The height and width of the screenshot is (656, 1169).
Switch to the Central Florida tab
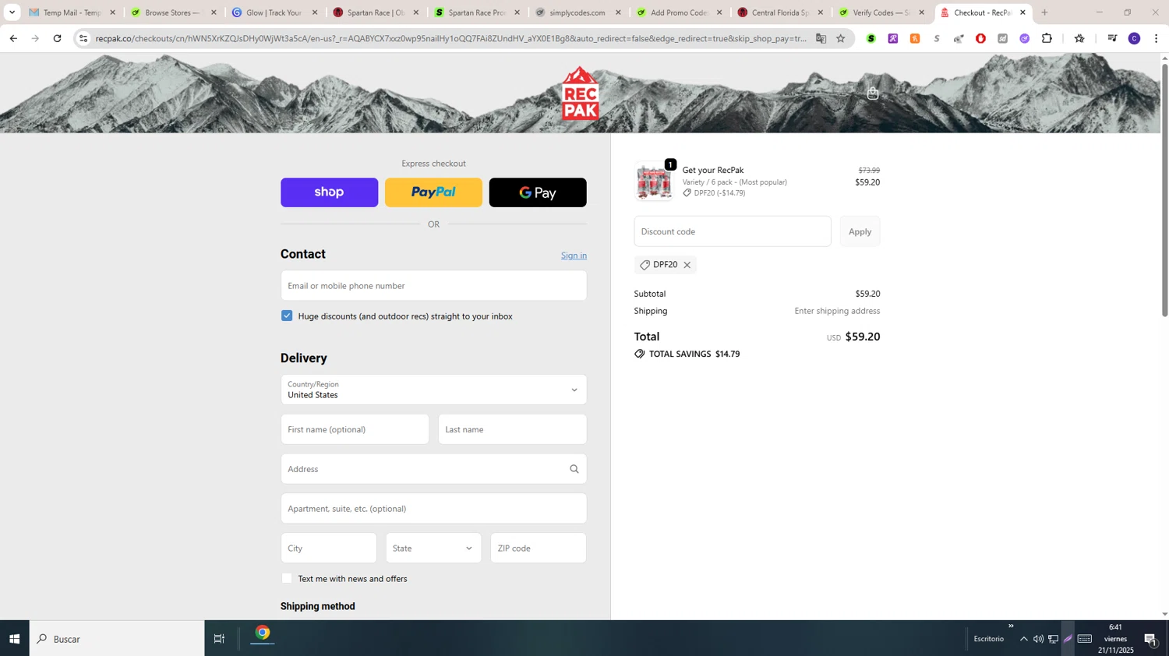(780, 12)
